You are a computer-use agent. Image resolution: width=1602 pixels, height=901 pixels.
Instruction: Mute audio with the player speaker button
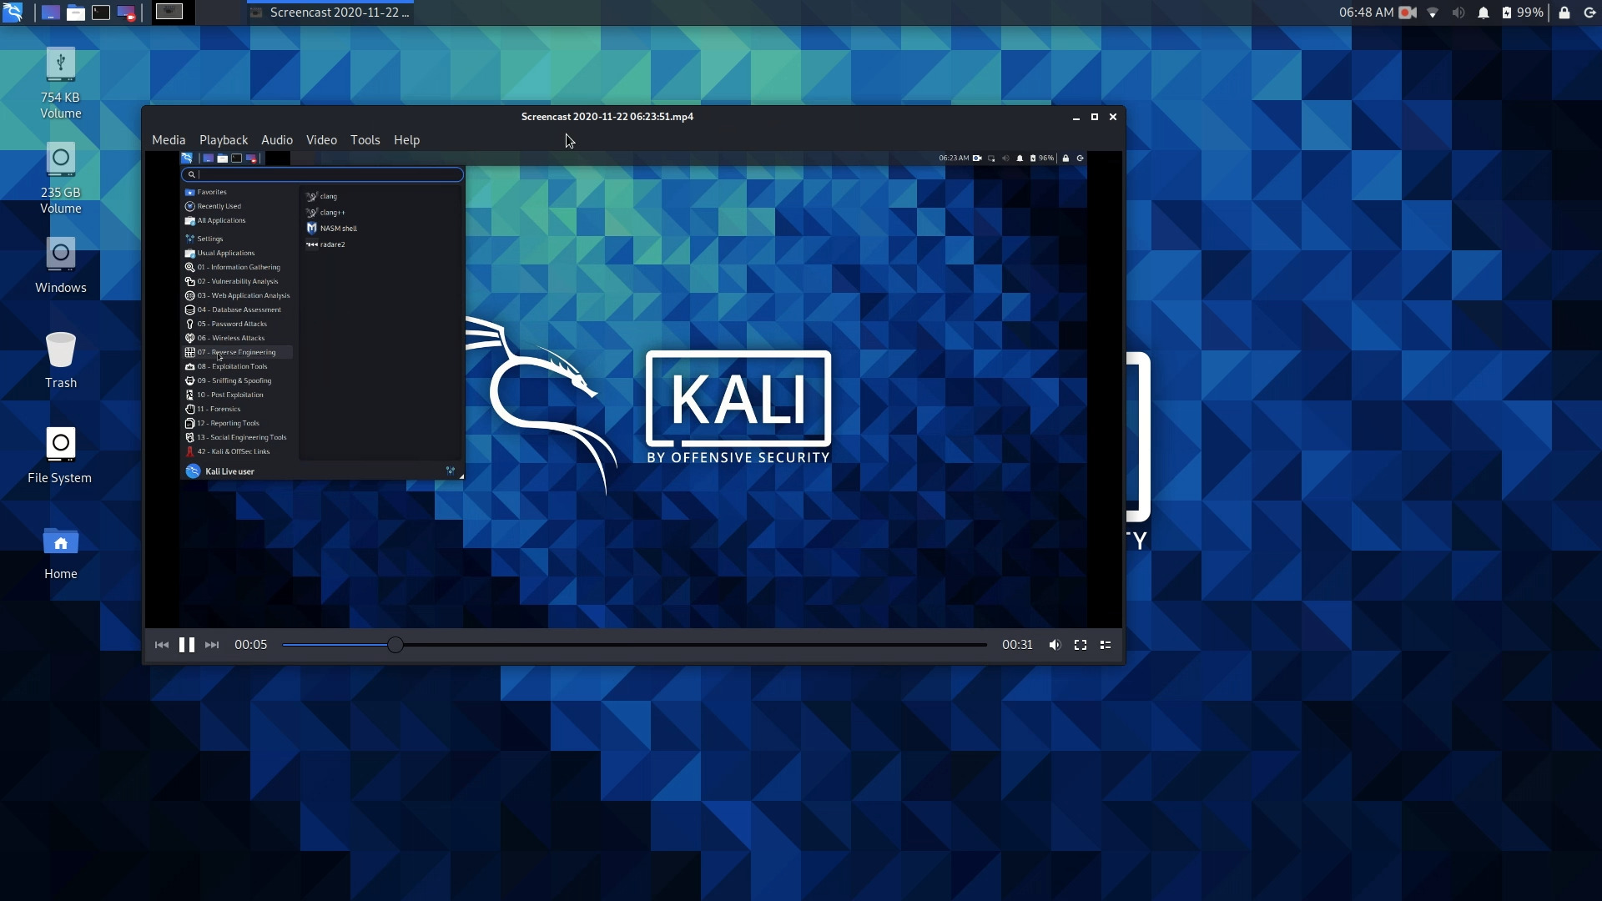click(x=1055, y=645)
